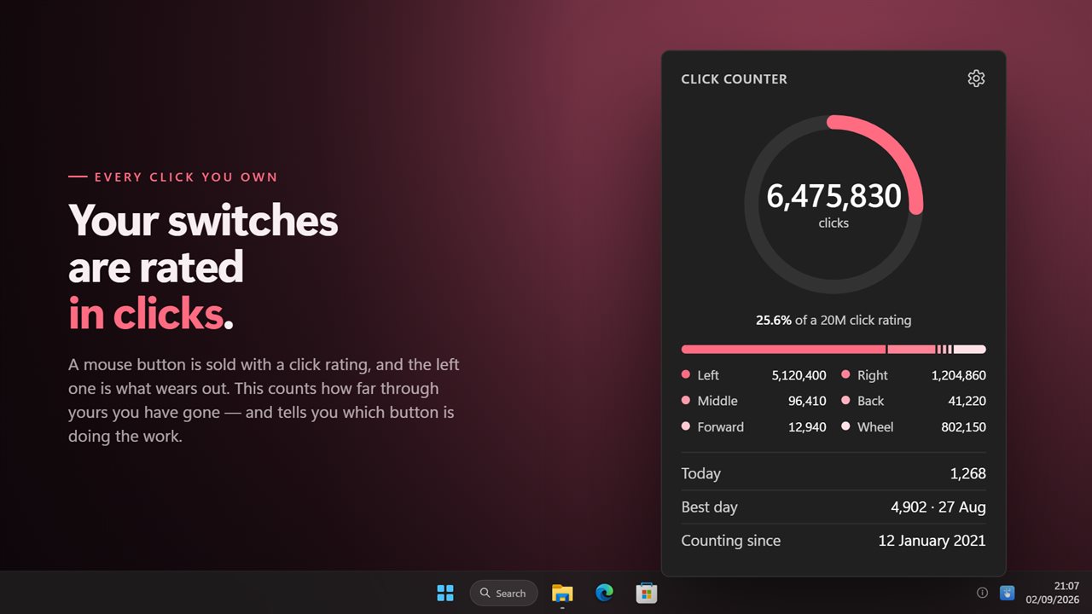The height and width of the screenshot is (614, 1092).
Task: Click the Left segment of breakdown bar
Action: [x=783, y=349]
